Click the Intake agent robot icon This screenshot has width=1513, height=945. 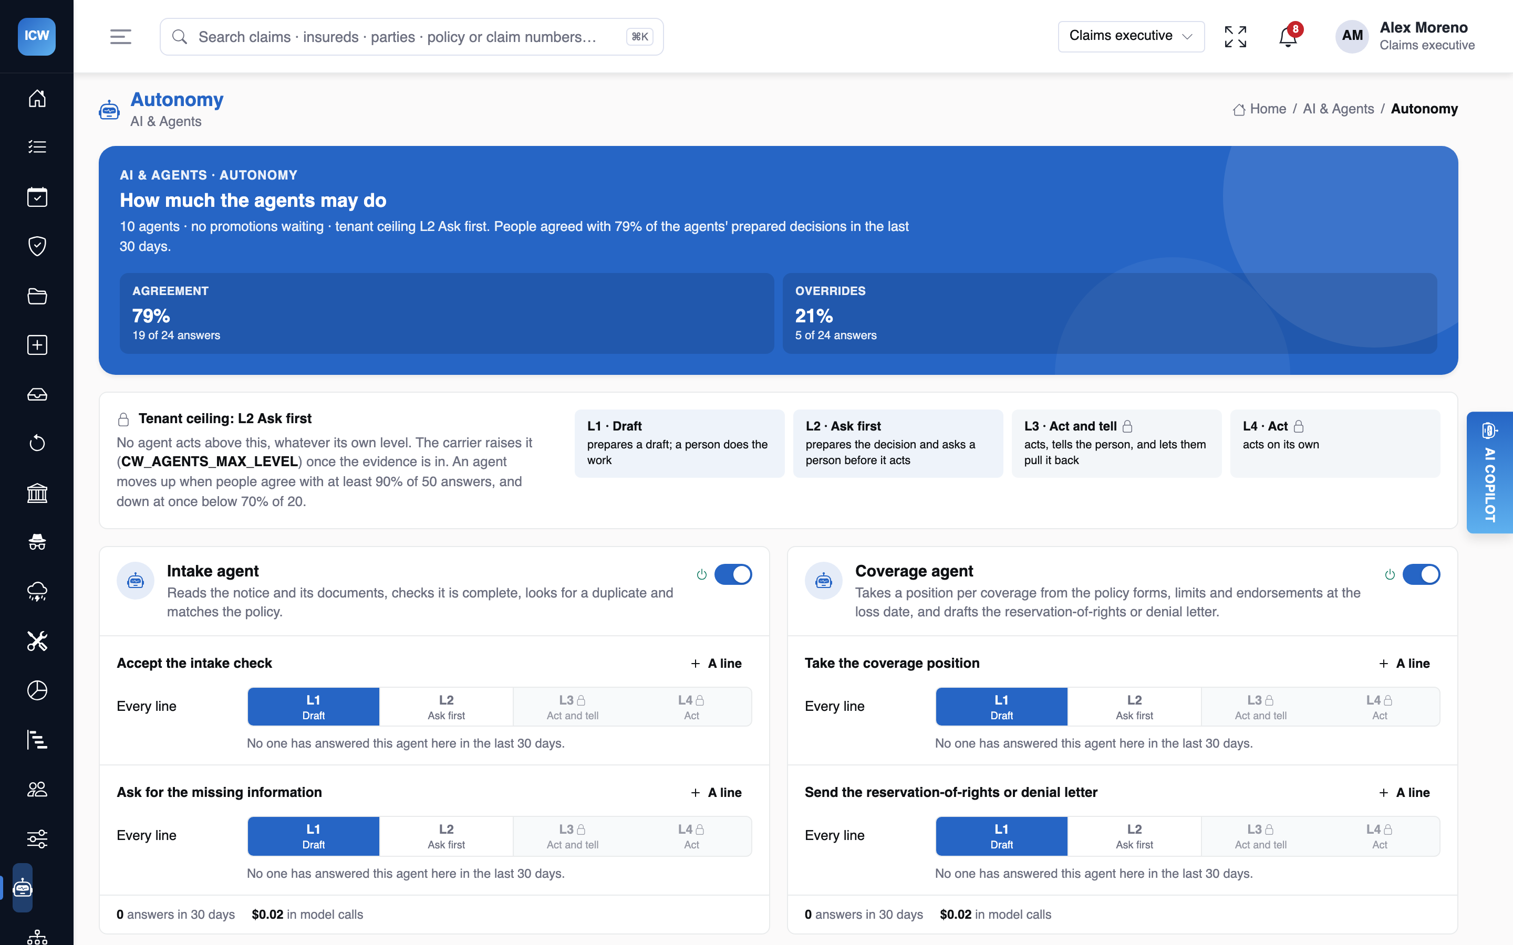click(136, 581)
